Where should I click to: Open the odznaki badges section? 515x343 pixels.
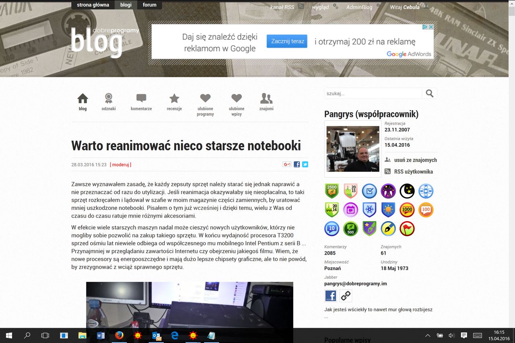(x=109, y=102)
